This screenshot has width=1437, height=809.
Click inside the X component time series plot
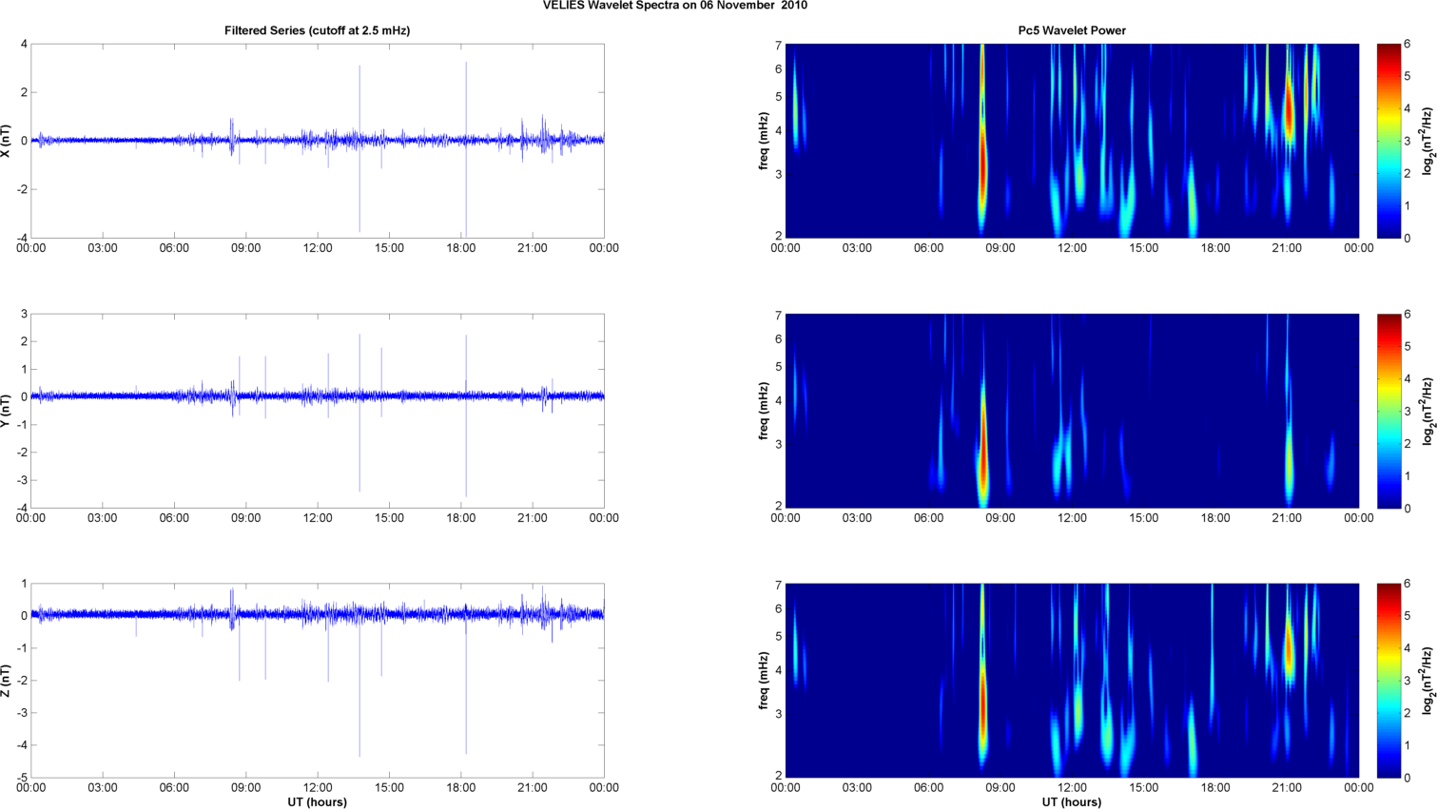(317, 141)
